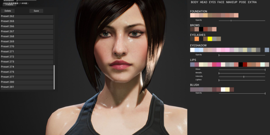Select the MAKEUP tab
The height and width of the screenshot is (135, 270).
coord(232,2)
